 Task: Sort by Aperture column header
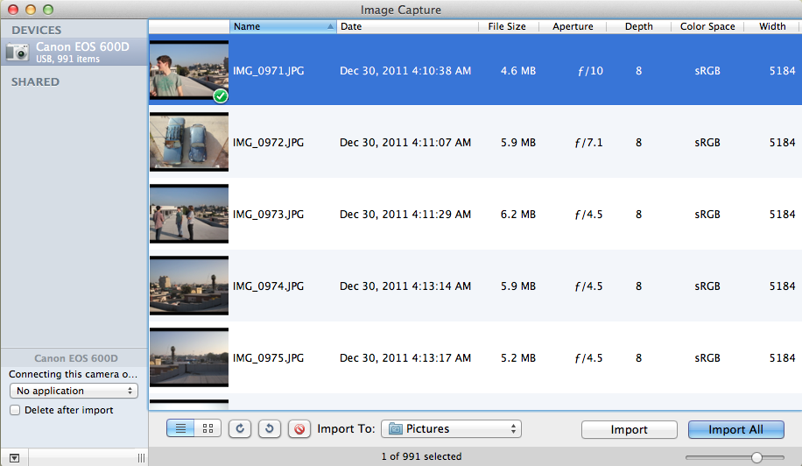(573, 26)
